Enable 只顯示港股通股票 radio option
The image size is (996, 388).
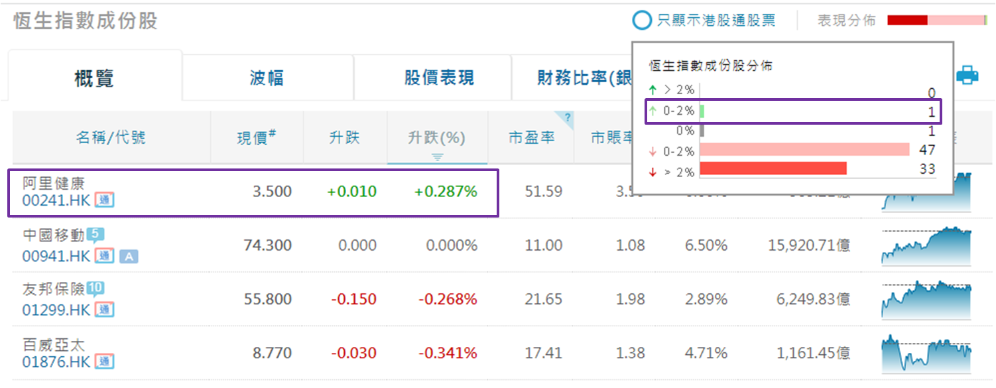click(x=642, y=21)
